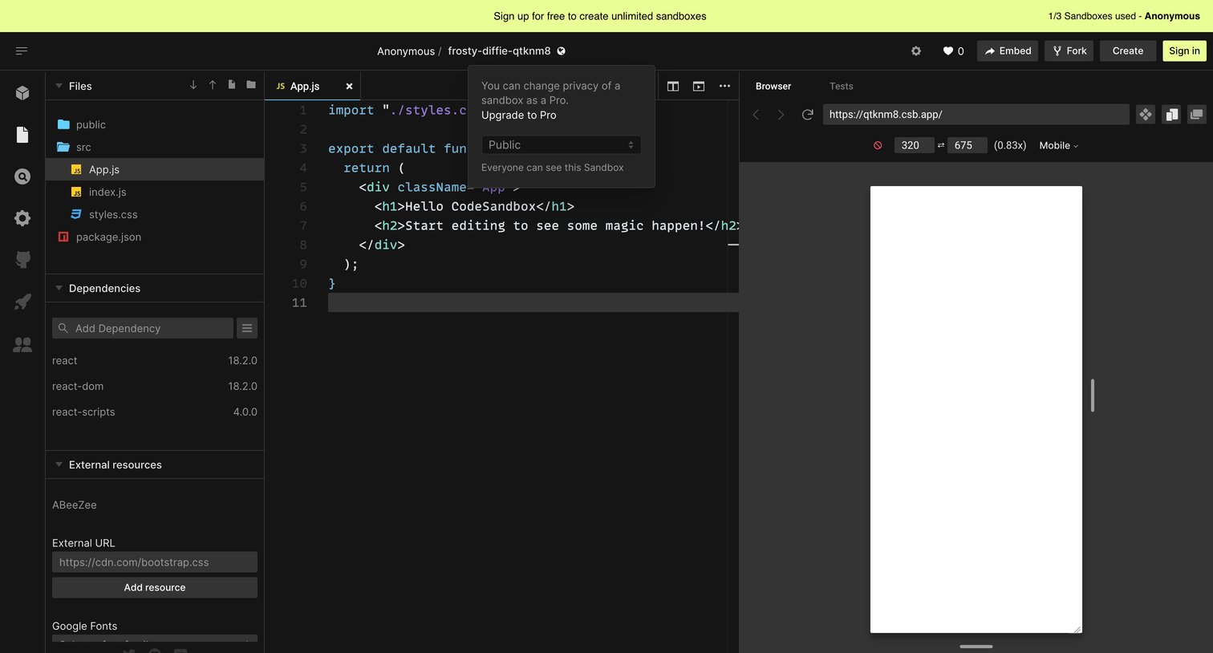Click the Add Dependency search field
Screen dimensions: 1213x653
pos(143,328)
